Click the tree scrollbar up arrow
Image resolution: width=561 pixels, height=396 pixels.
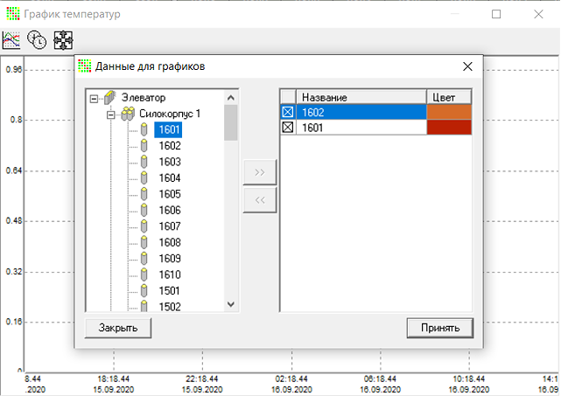[x=231, y=98]
